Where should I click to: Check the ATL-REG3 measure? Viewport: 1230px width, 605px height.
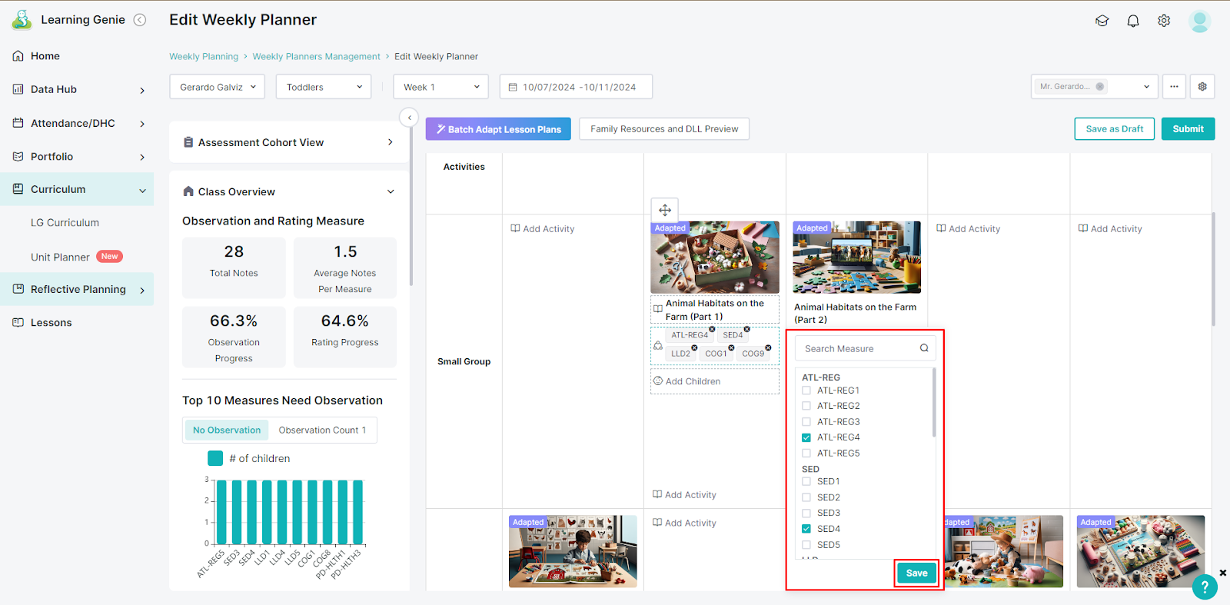pyautogui.click(x=806, y=422)
